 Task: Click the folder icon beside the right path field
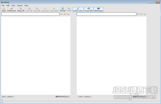(x=141, y=14)
